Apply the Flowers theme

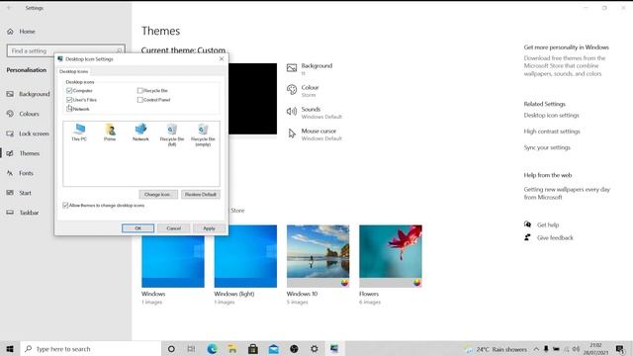click(x=391, y=256)
